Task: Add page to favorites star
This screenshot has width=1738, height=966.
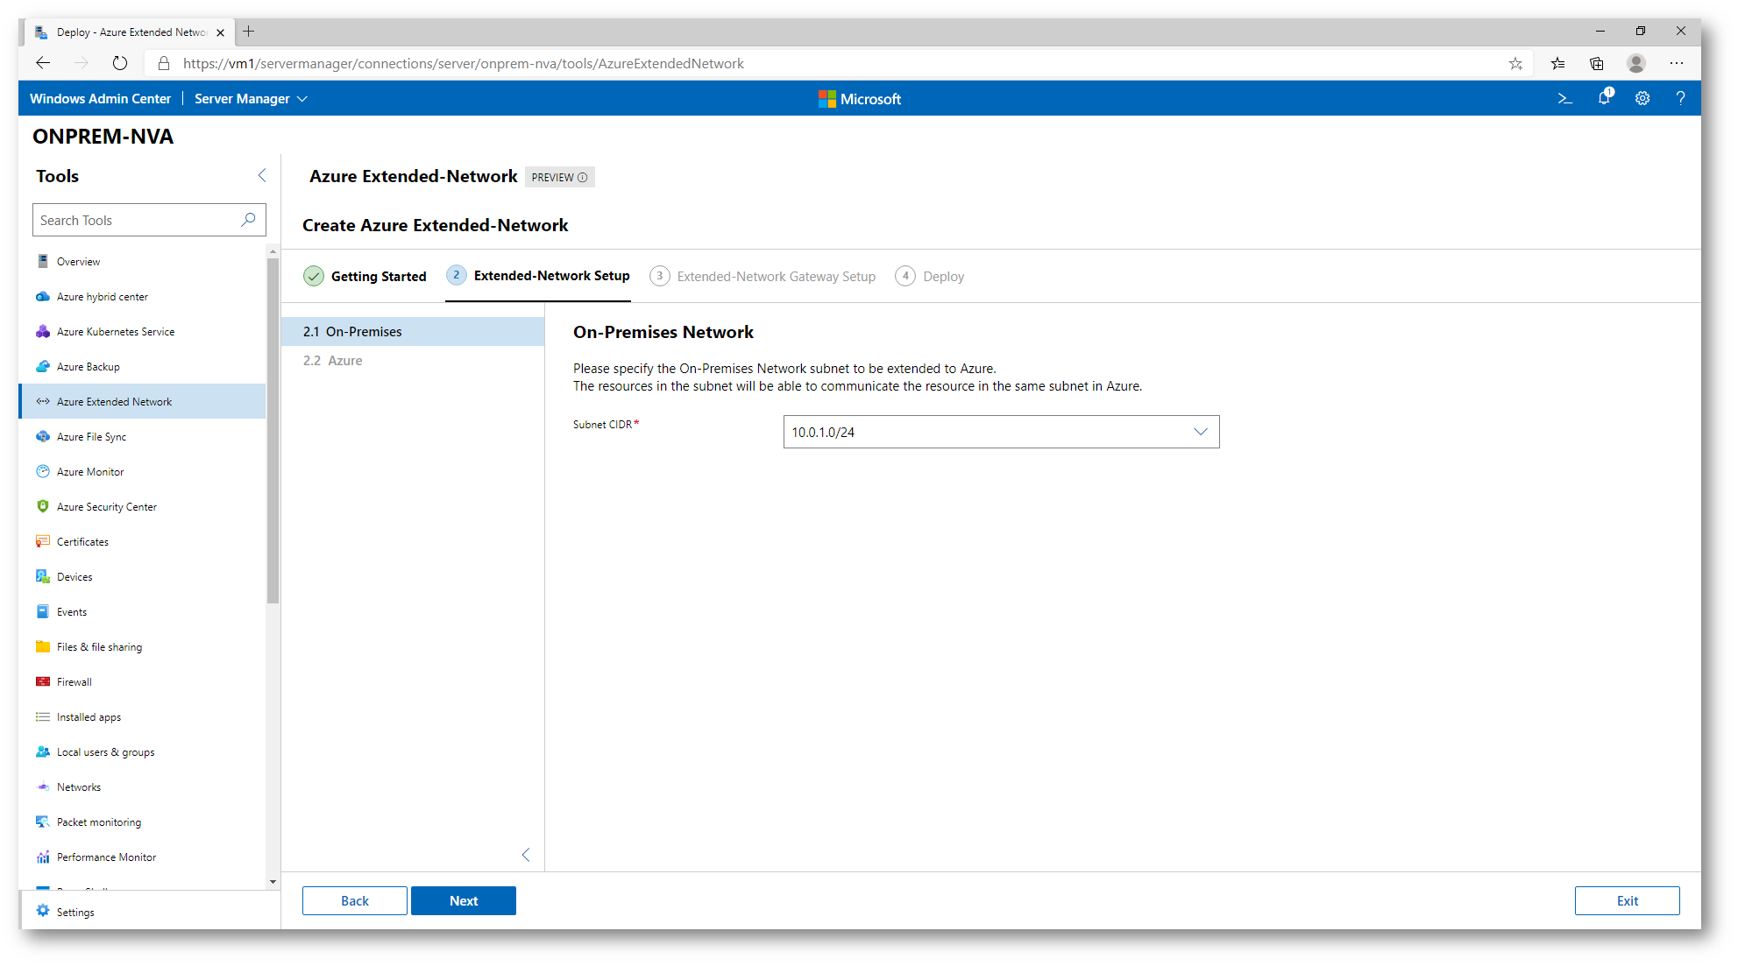Action: [x=1515, y=63]
